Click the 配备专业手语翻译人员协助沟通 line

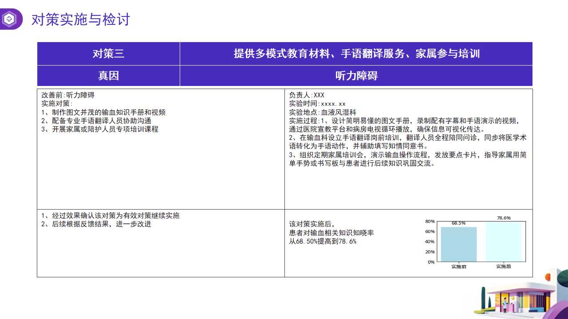[x=96, y=121]
